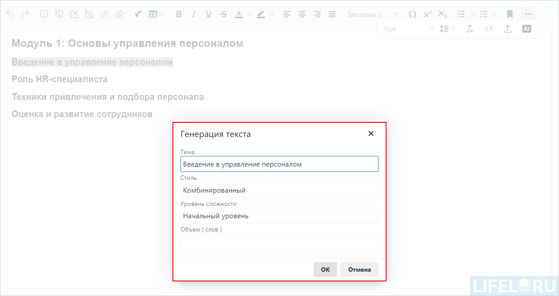559x296 pixels.
Task: Cancel the text generation dialog
Action: pyautogui.click(x=359, y=269)
